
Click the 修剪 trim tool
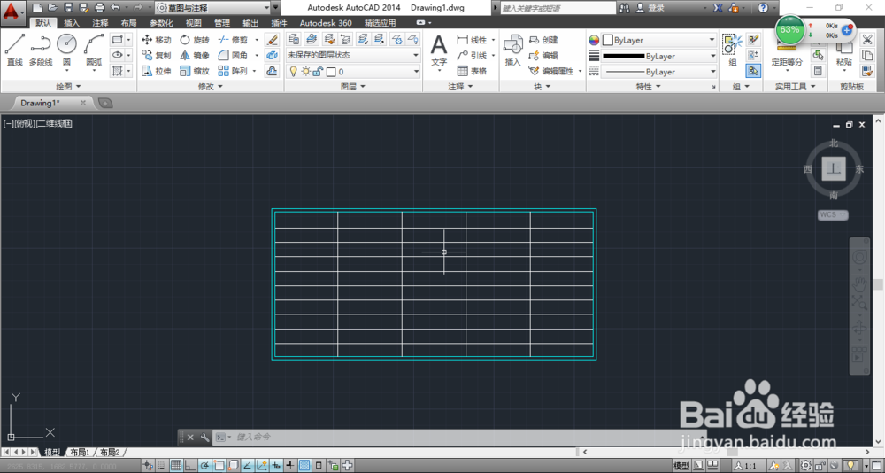[x=233, y=40]
